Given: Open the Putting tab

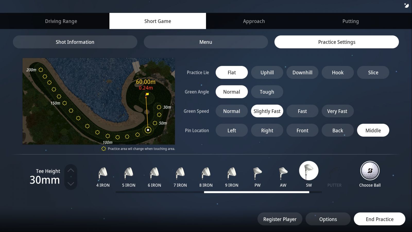Looking at the screenshot, I should pos(350,21).
